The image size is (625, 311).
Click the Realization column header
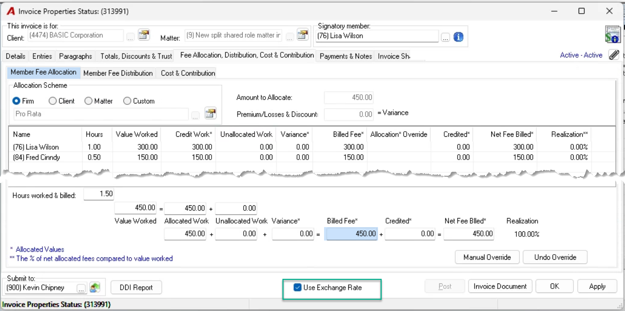click(569, 134)
